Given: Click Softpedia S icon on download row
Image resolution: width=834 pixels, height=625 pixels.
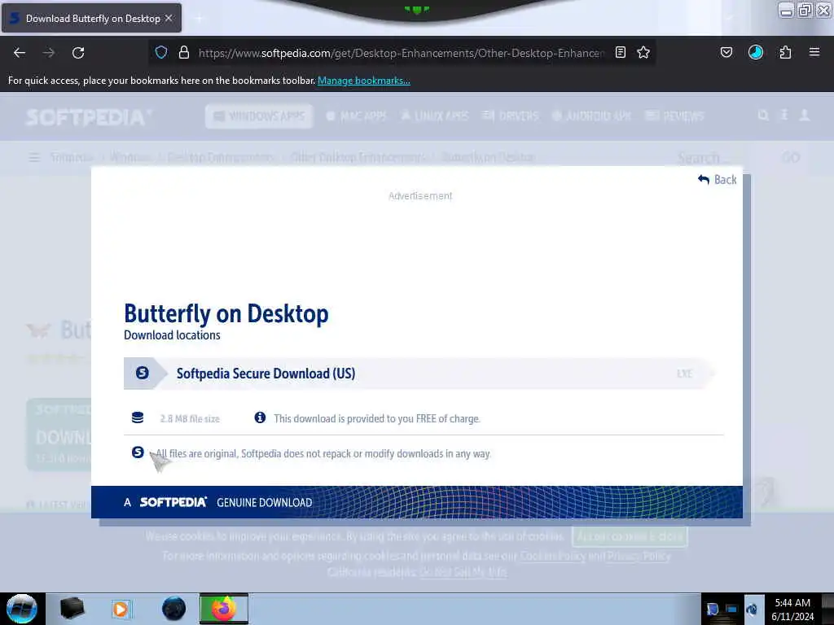Looking at the screenshot, I should tap(142, 373).
